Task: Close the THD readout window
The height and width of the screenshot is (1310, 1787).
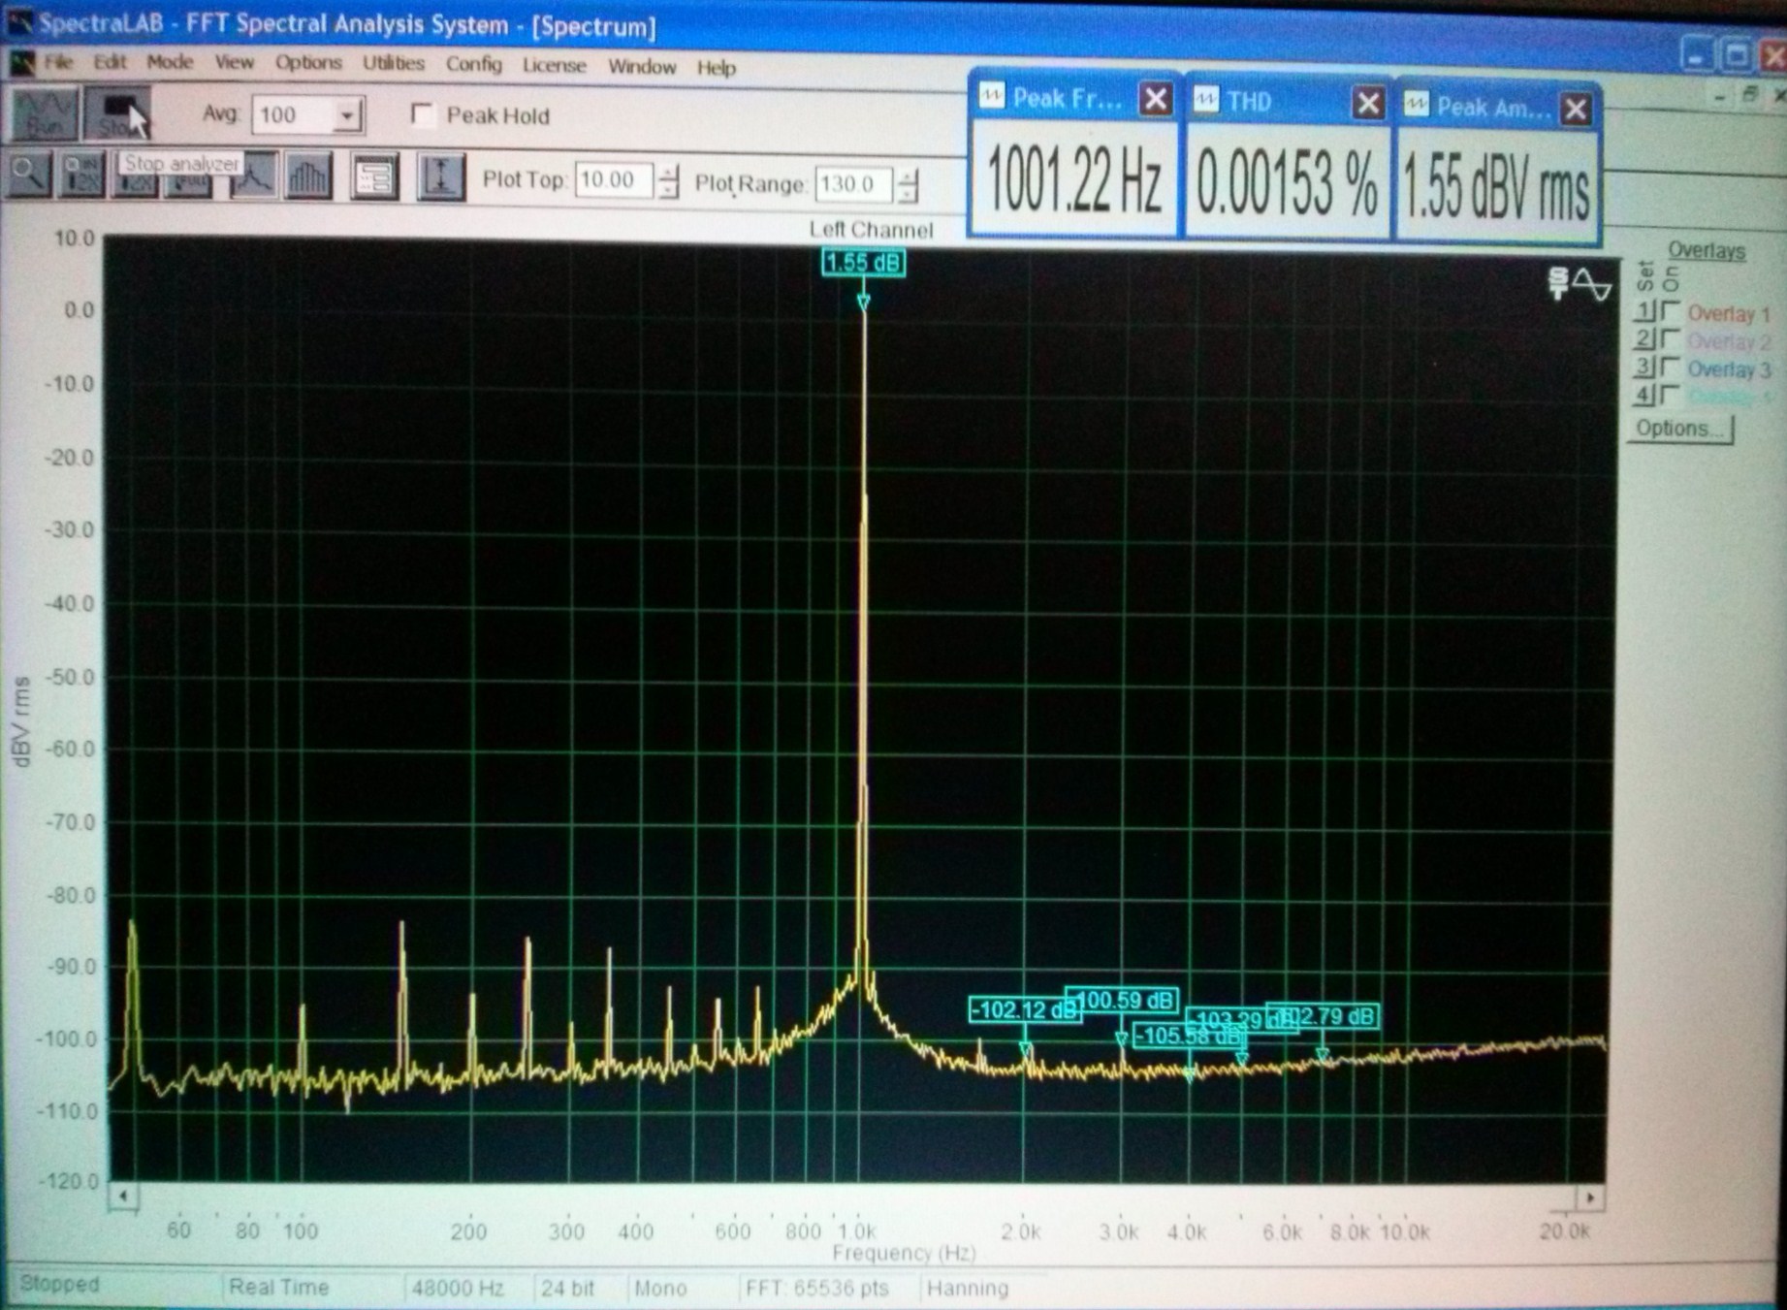Action: [x=1367, y=103]
